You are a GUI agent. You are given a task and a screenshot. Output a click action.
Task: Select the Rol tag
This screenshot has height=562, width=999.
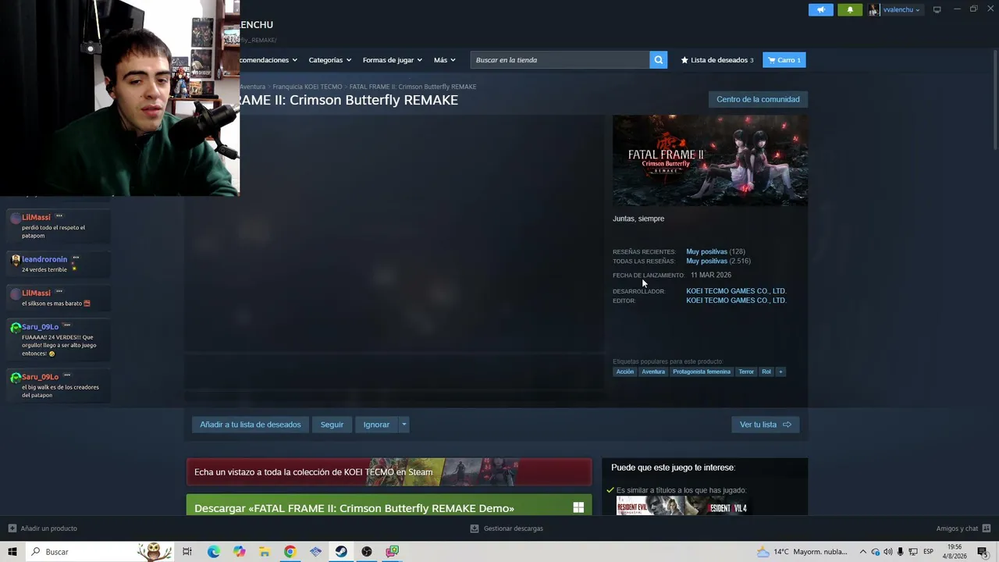point(766,372)
